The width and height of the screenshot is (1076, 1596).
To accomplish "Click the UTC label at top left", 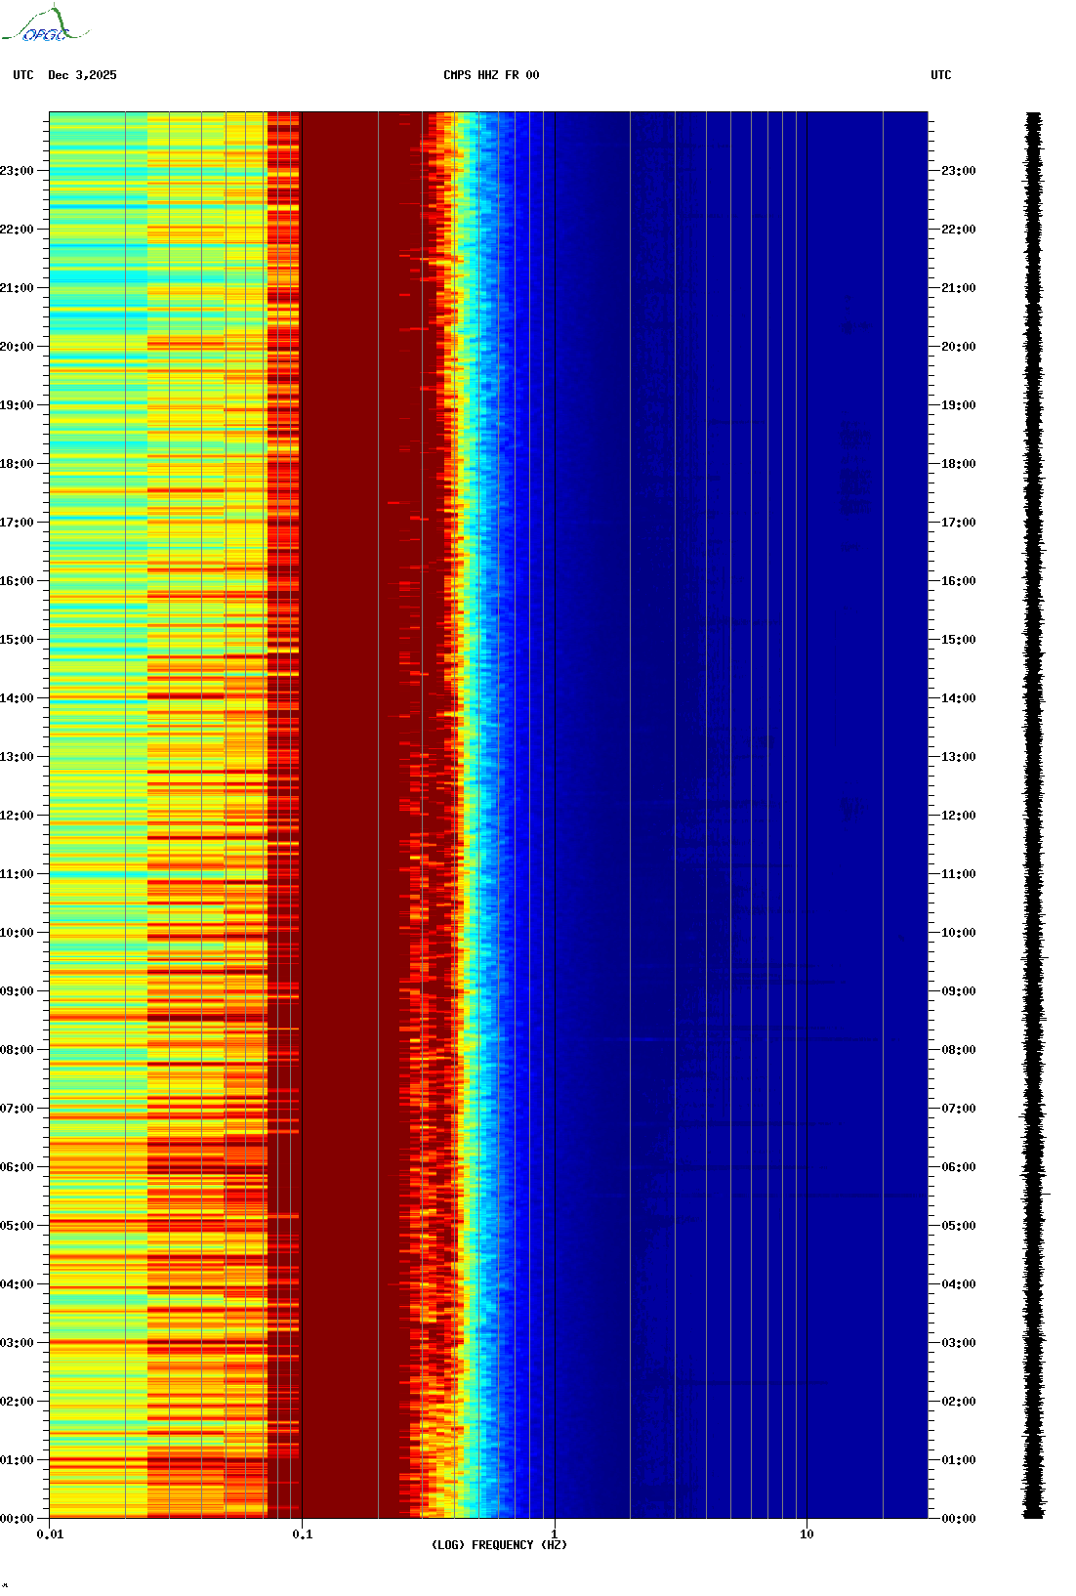I will (23, 75).
